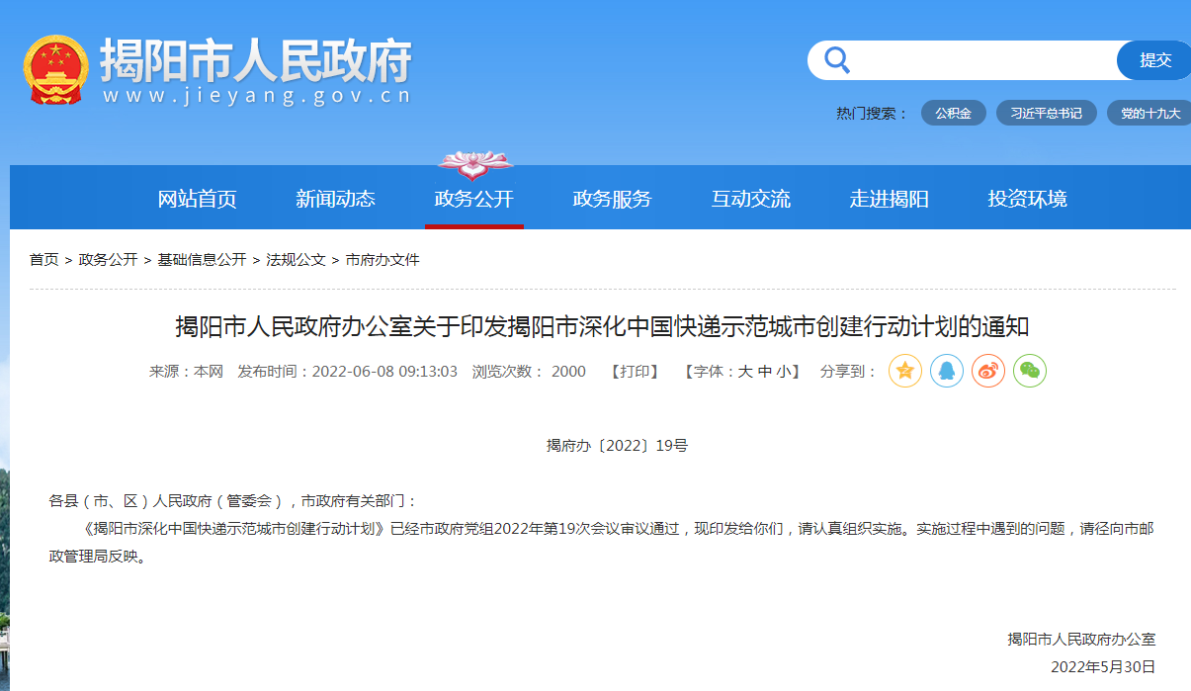The image size is (1191, 691).
Task: Click the national emblem logo
Action: tap(55, 69)
